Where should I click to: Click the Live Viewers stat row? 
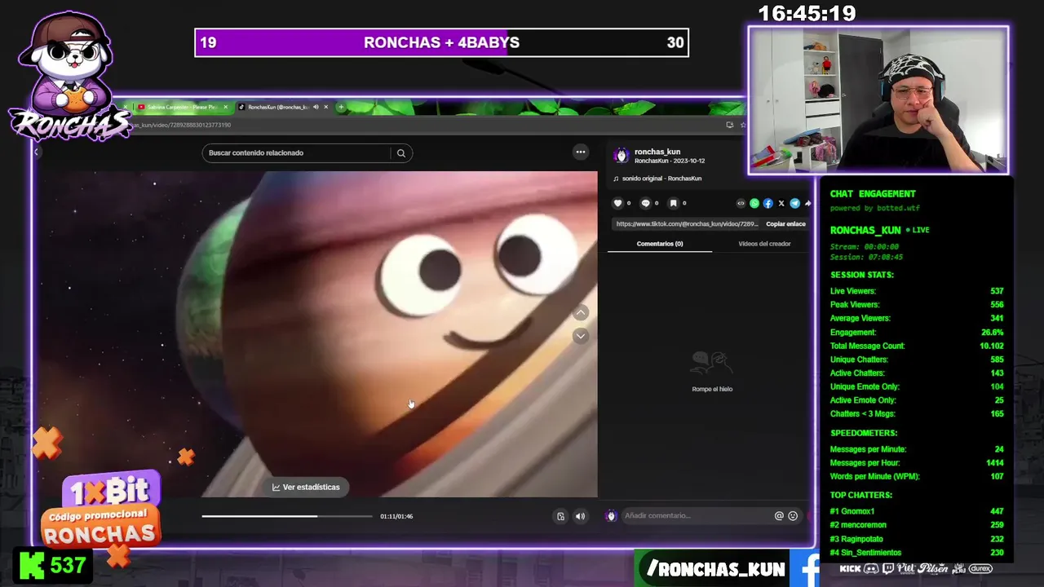(x=917, y=291)
